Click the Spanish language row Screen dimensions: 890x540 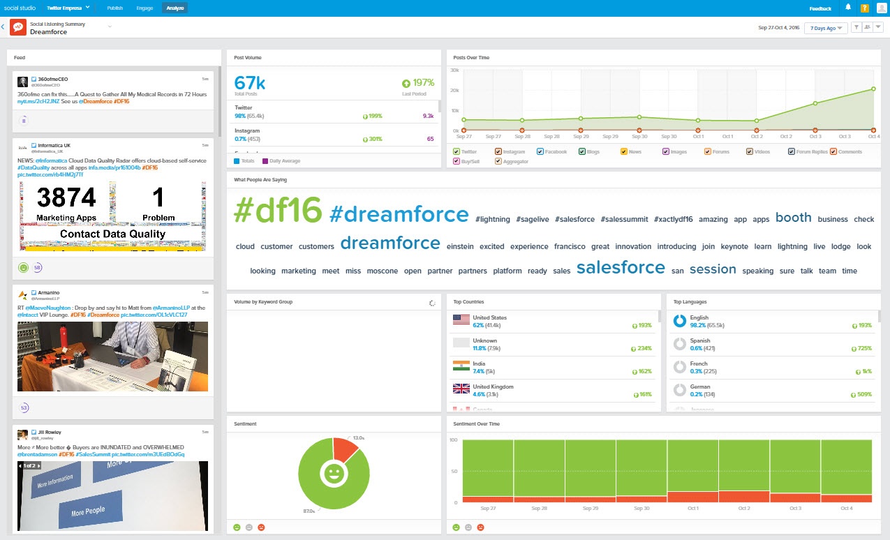click(x=773, y=345)
